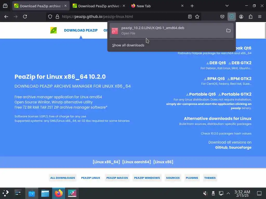Expand the list all tabs dropdown

227,6
